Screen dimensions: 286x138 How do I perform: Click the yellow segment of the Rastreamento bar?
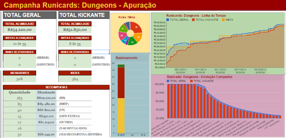(121, 116)
